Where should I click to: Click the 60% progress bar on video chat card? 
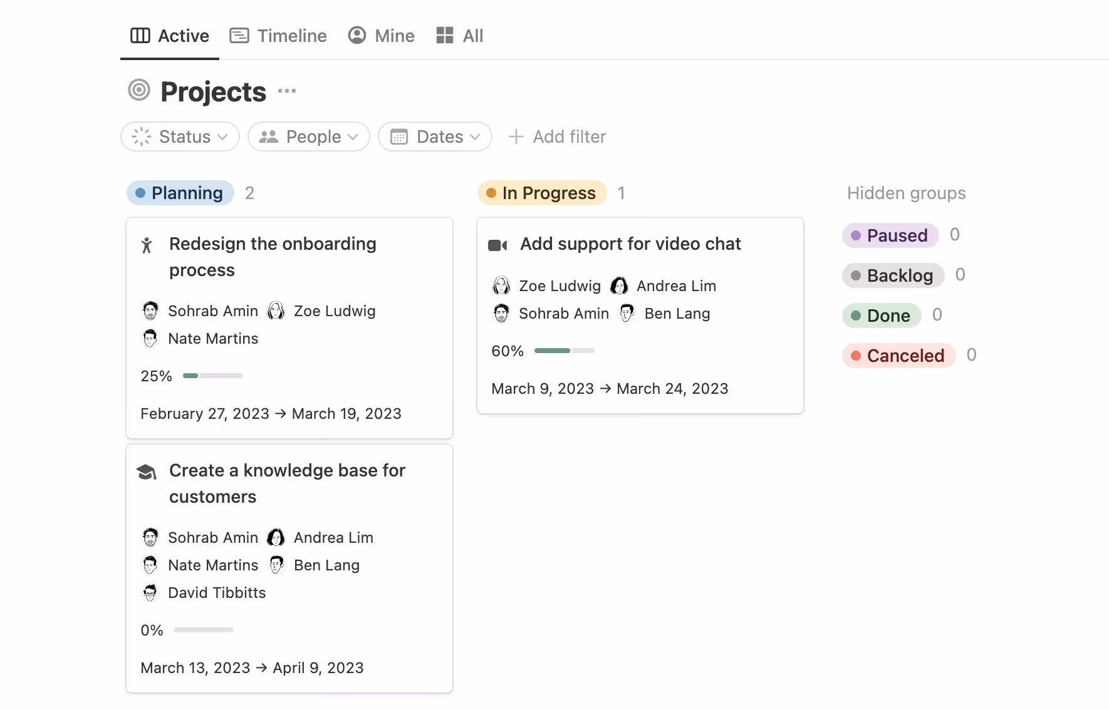(x=563, y=351)
